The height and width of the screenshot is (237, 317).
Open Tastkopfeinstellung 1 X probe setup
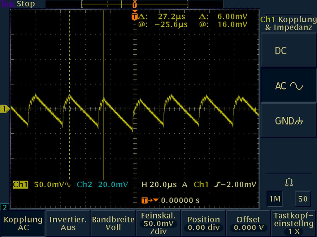294,223
